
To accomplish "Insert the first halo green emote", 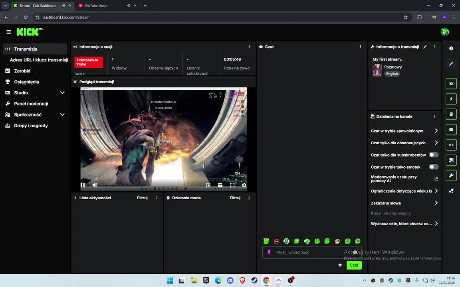I will tap(266, 241).
